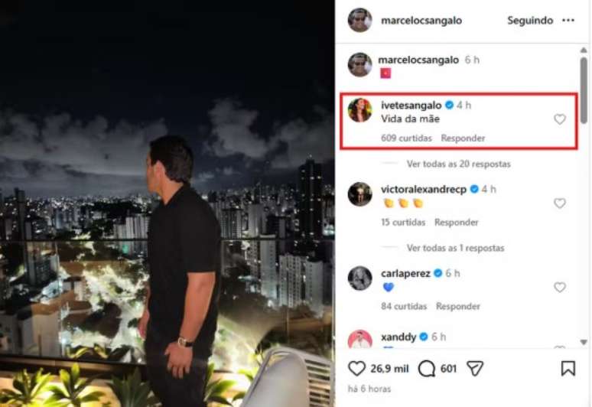Like the post with heart icon
592x407 pixels.
tap(356, 368)
